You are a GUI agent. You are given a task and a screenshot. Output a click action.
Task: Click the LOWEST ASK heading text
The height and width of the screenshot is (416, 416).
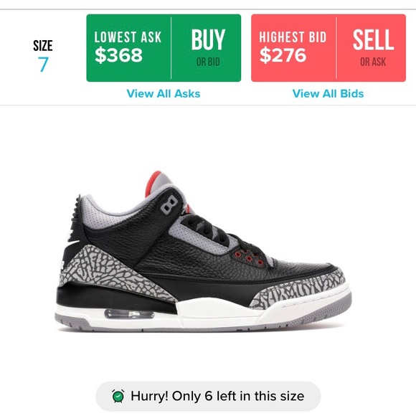click(x=128, y=37)
